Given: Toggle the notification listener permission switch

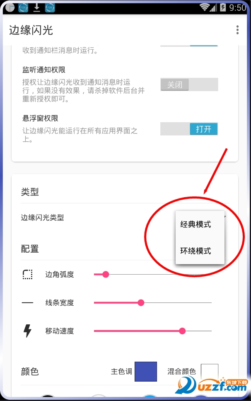Looking at the screenshot, I should (x=189, y=85).
